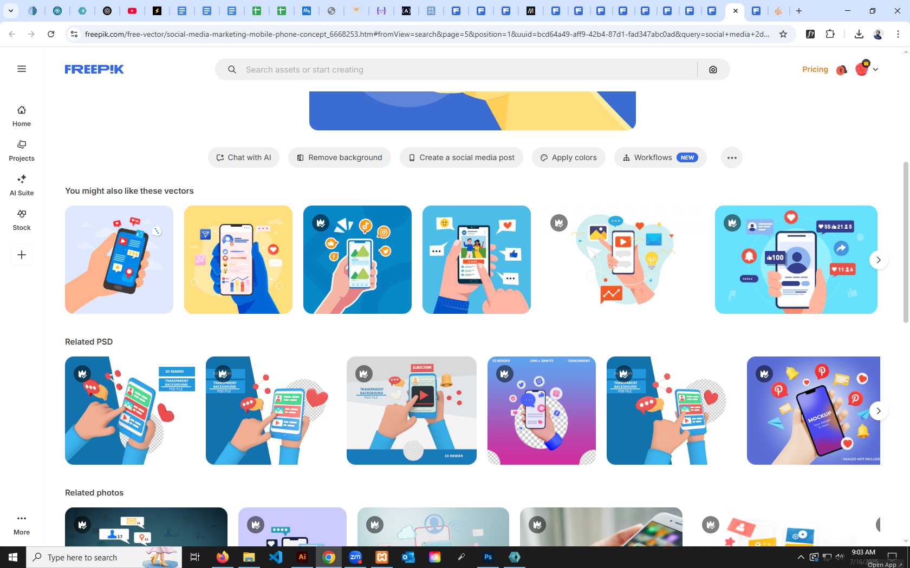
Task: Click Remove background button
Action: pyautogui.click(x=340, y=157)
